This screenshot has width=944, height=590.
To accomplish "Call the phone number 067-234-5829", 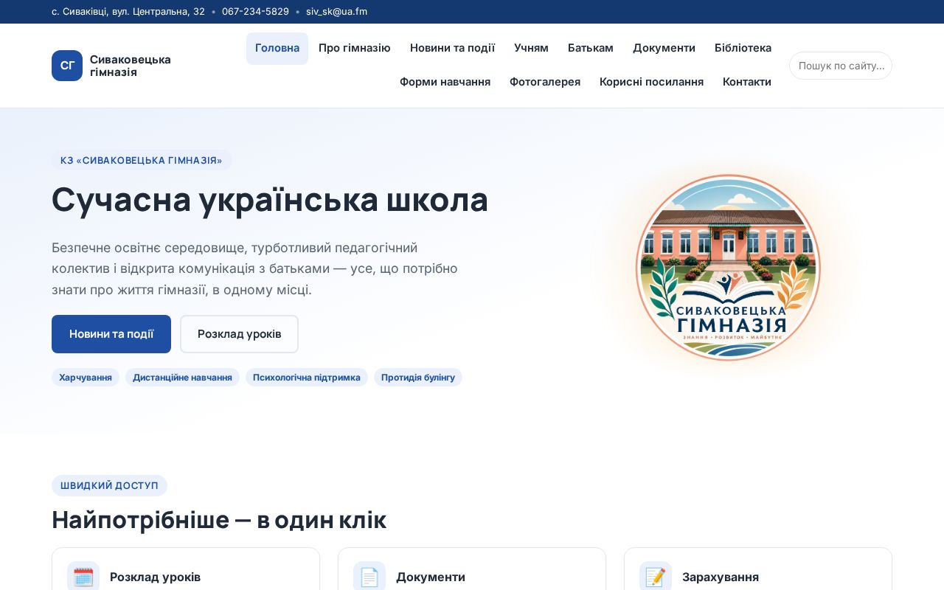I will point(255,12).
